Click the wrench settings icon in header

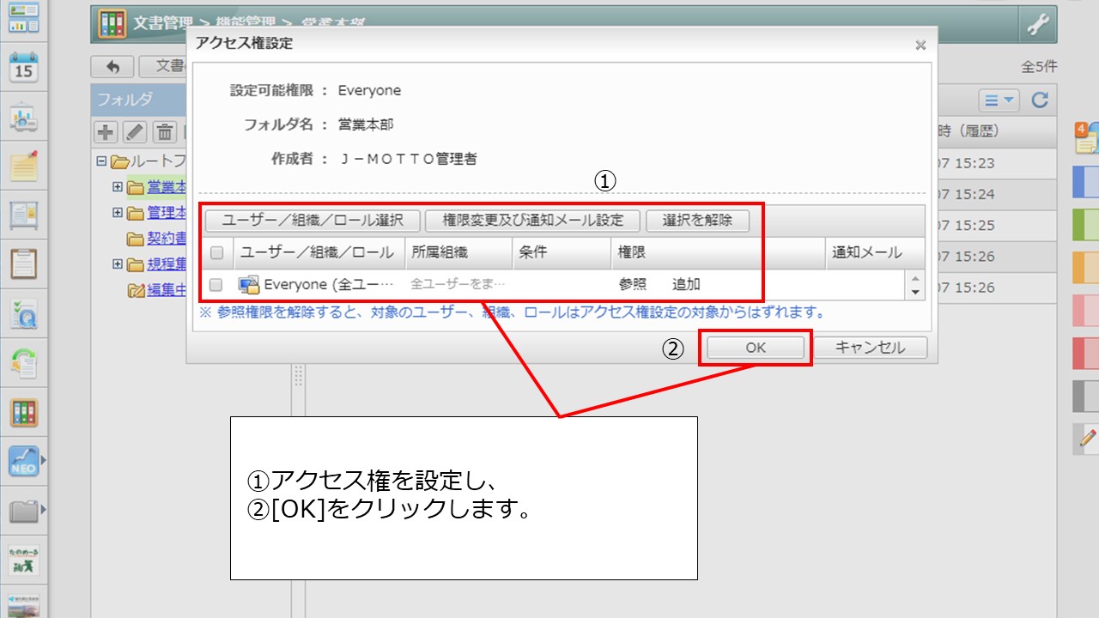1039,25
